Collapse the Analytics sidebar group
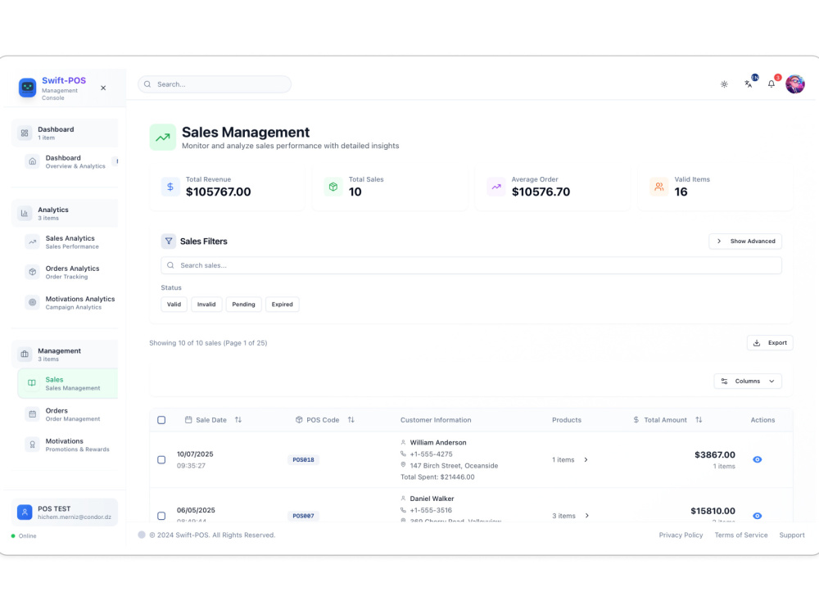Viewport: 819px width, 614px height. coord(65,214)
